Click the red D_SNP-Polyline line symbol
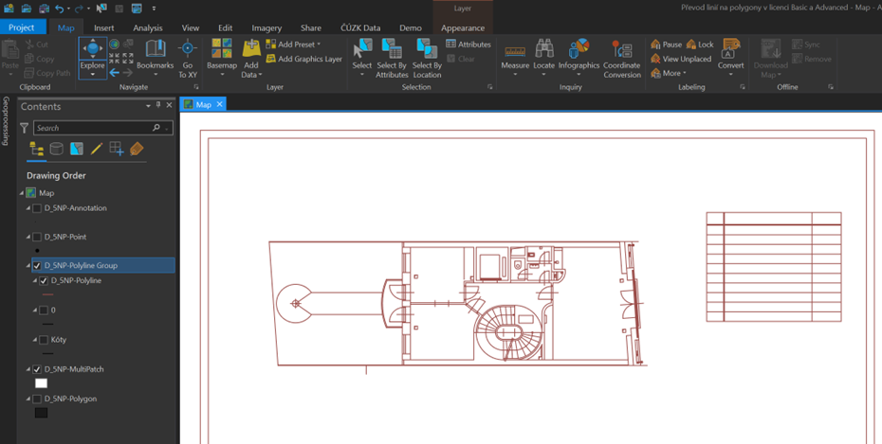882x444 pixels. [47, 294]
